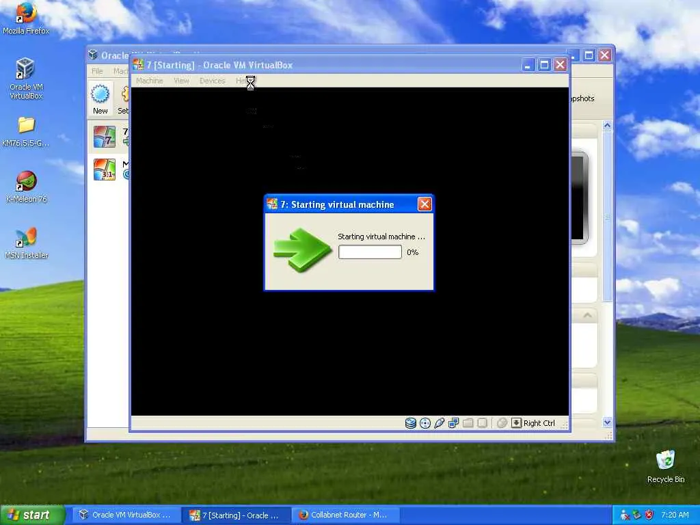The height and width of the screenshot is (525, 700).
Task: Open the Machine menu in VM window
Action: pos(149,81)
